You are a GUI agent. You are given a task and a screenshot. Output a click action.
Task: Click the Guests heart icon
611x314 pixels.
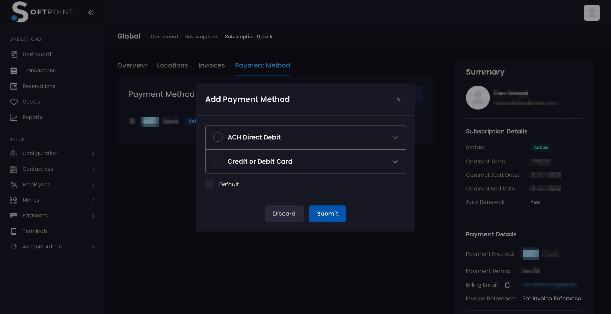pos(14,102)
